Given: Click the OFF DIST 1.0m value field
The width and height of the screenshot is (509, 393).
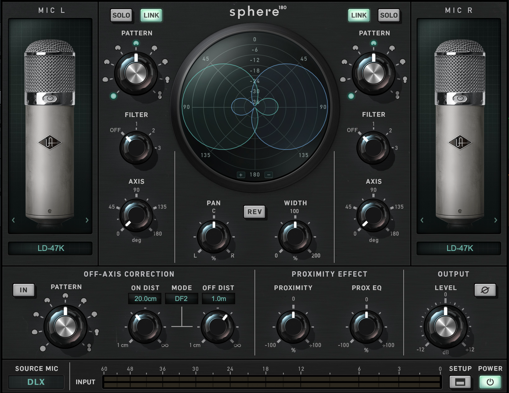Looking at the screenshot, I should pyautogui.click(x=219, y=299).
